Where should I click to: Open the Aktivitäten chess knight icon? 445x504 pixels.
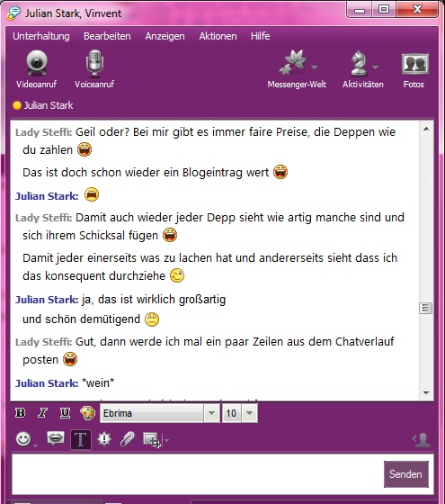coord(359,63)
